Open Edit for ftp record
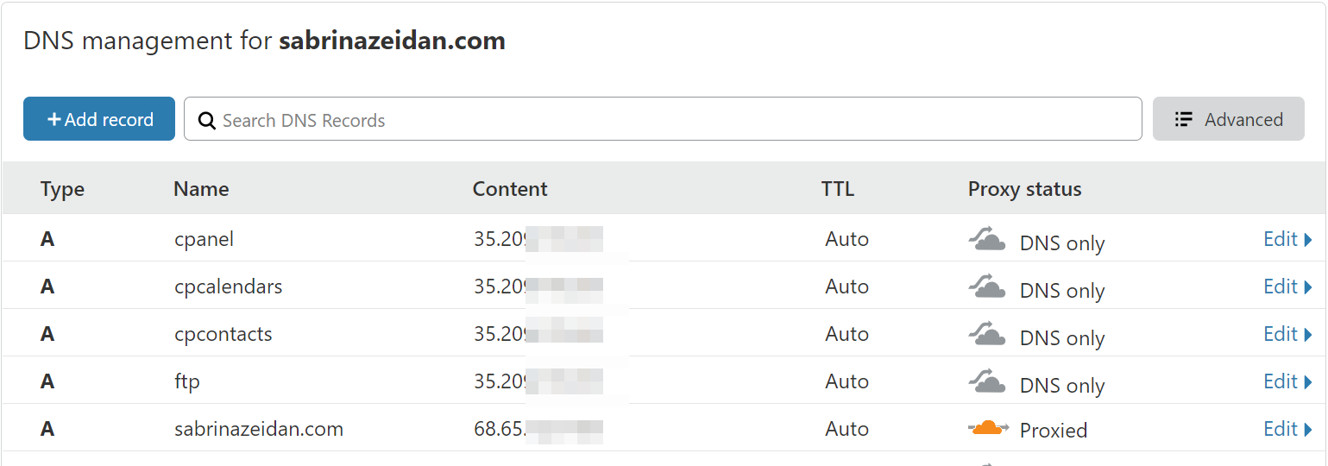Screen dimensions: 1328x466 pyautogui.click(x=1287, y=381)
